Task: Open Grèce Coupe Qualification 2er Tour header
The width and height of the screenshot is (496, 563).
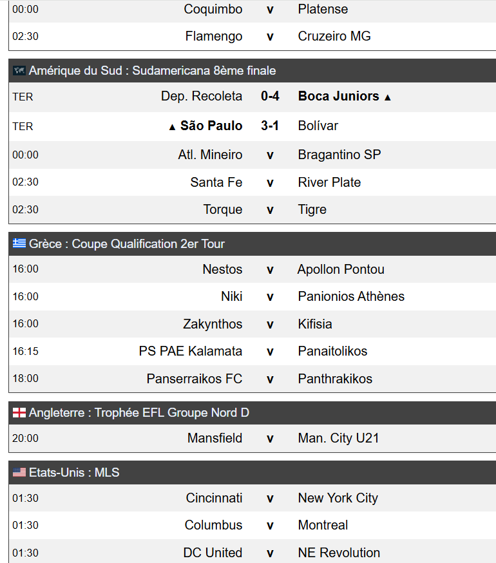Action: pos(253,243)
